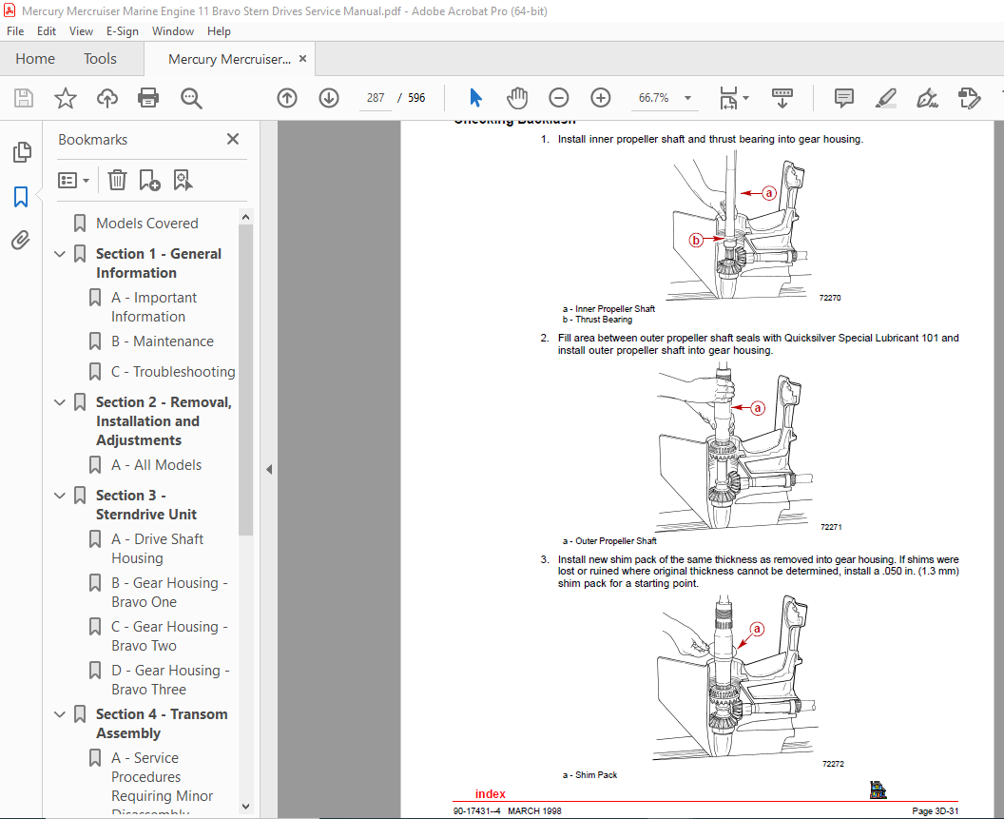Viewport: 1004px width, 819px height.
Task: Activate the Hand pan tool
Action: click(516, 98)
